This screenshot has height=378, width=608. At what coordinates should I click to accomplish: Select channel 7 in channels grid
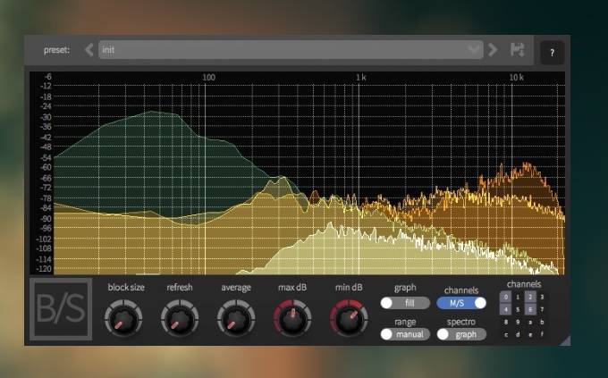pos(543,309)
